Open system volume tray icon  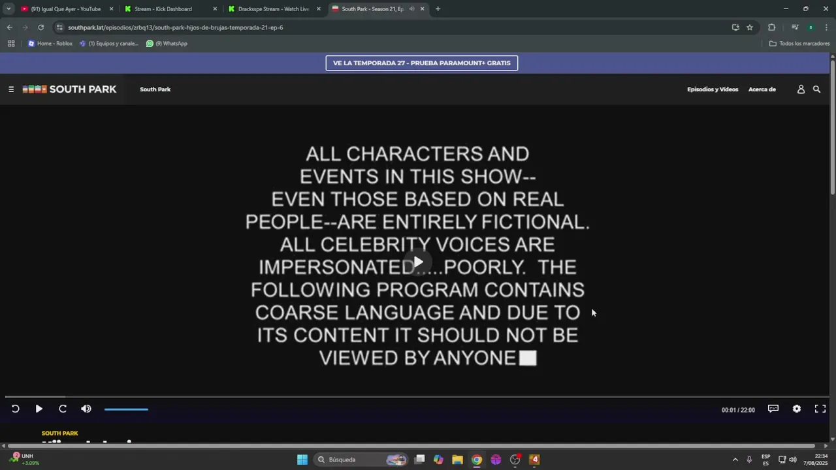(x=793, y=460)
